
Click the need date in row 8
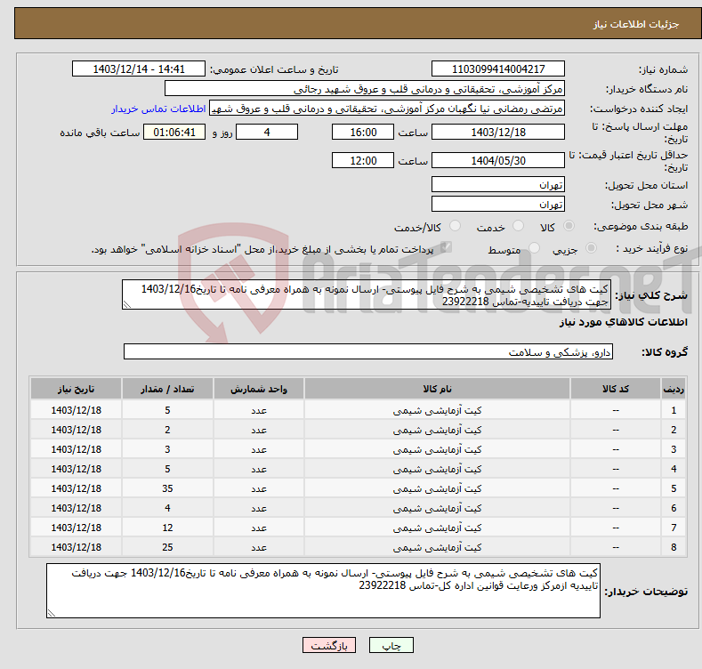pyautogui.click(x=77, y=547)
